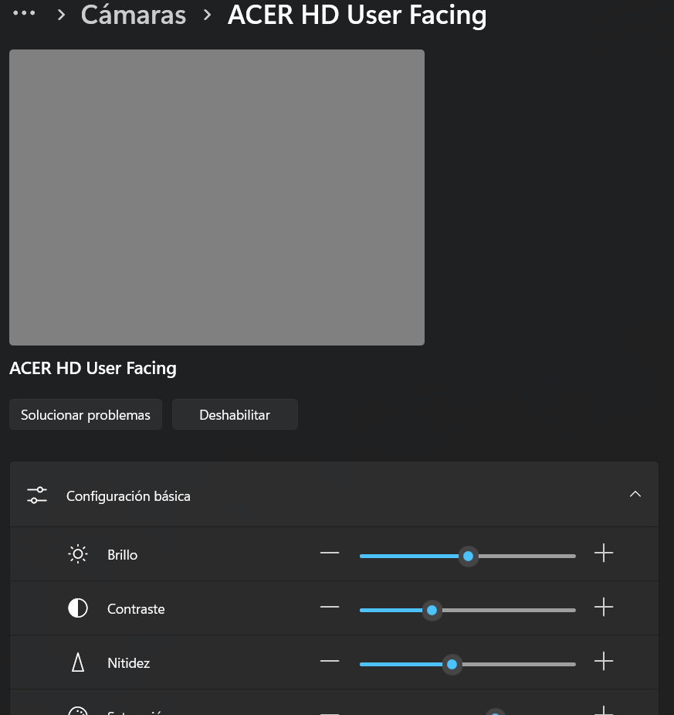Click the Solucionar problemas button
Image resolution: width=674 pixels, height=715 pixels.
(x=86, y=415)
